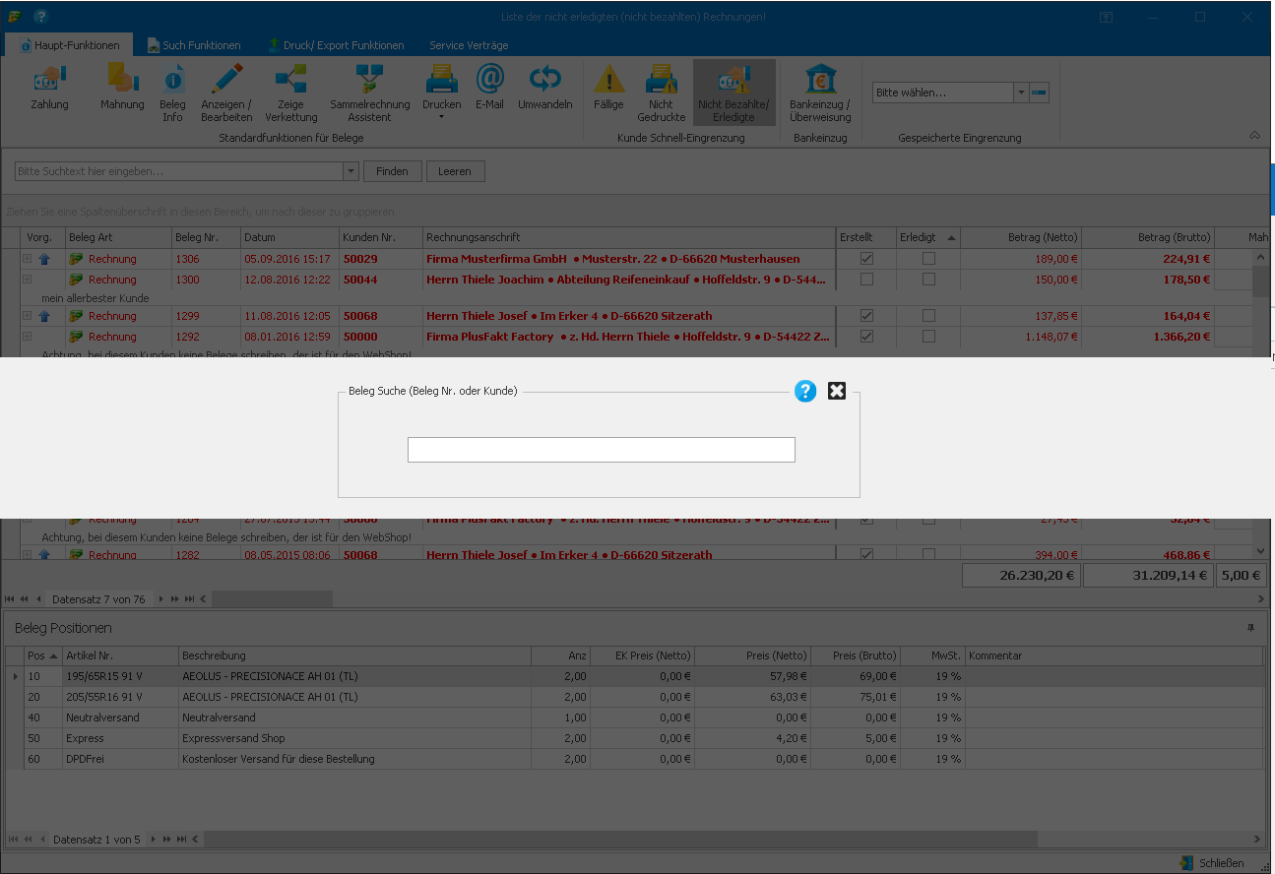Sort by the Beleg Nr. column header
The height and width of the screenshot is (874, 1275).
point(206,237)
